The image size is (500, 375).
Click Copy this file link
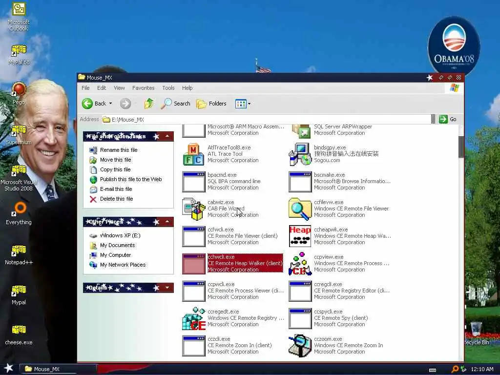coord(115,169)
